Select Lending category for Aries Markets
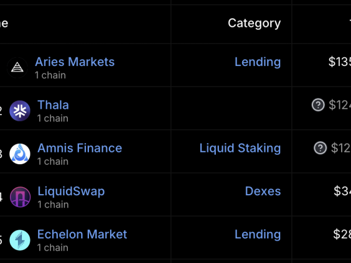Image resolution: width=351 pixels, height=263 pixels. tap(257, 62)
